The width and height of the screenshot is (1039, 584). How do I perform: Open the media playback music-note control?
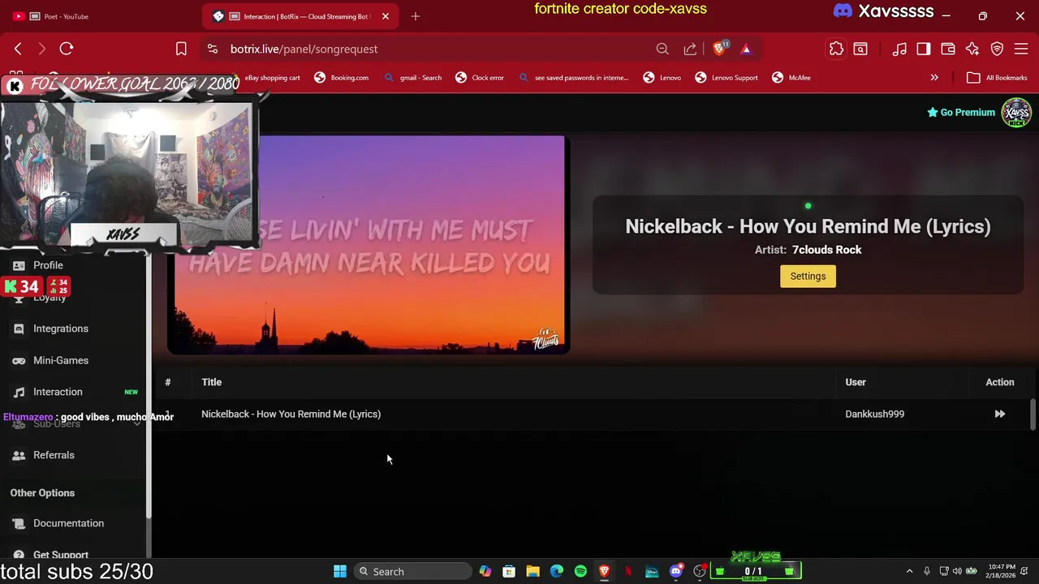pyautogui.click(x=899, y=49)
